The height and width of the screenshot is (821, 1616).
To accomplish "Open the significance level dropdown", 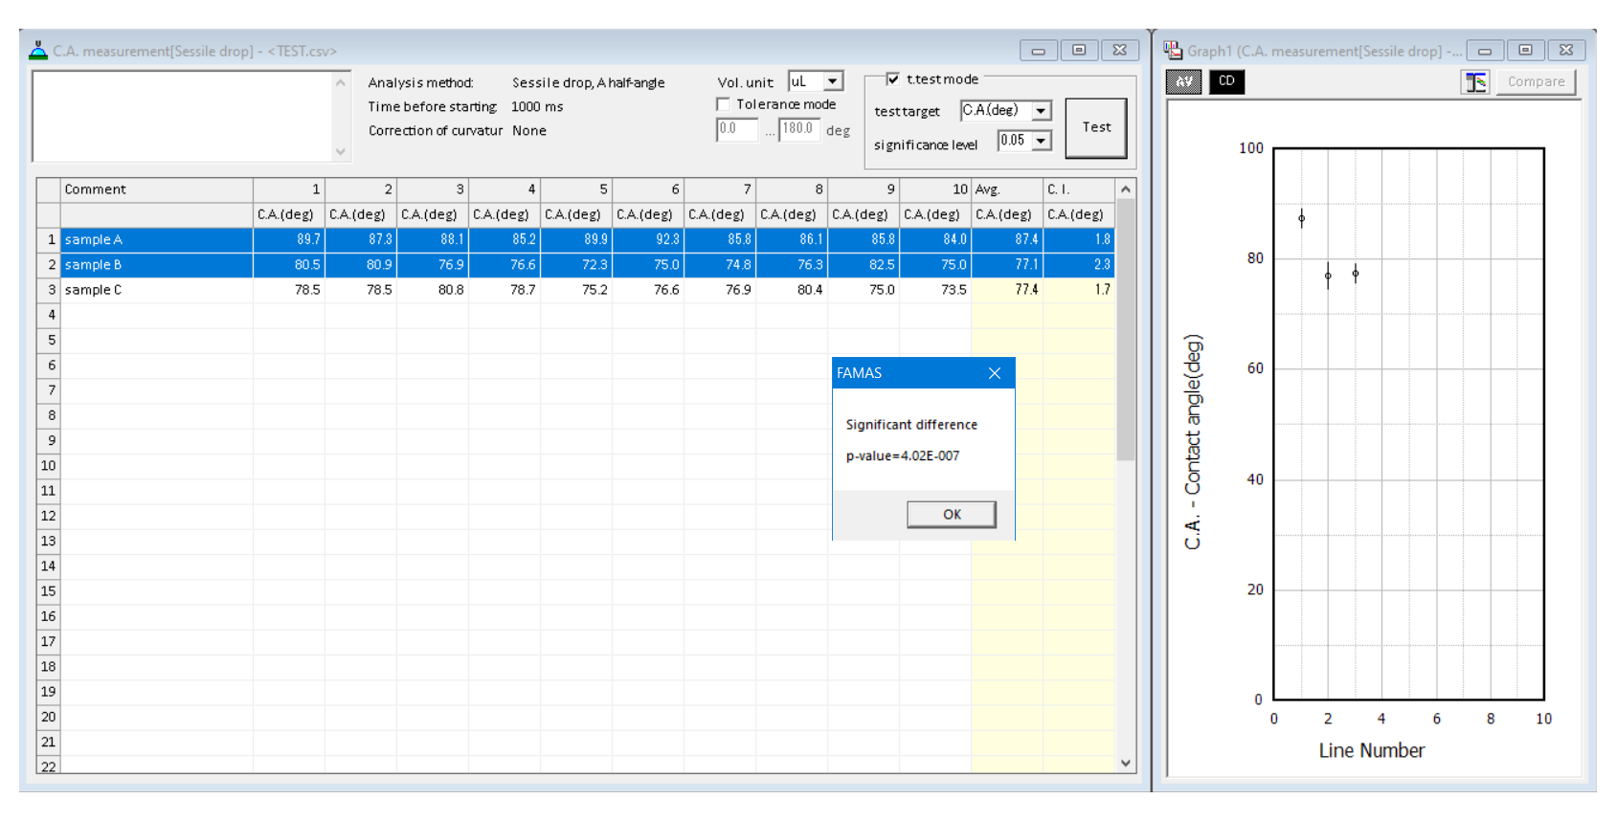I will (1041, 141).
